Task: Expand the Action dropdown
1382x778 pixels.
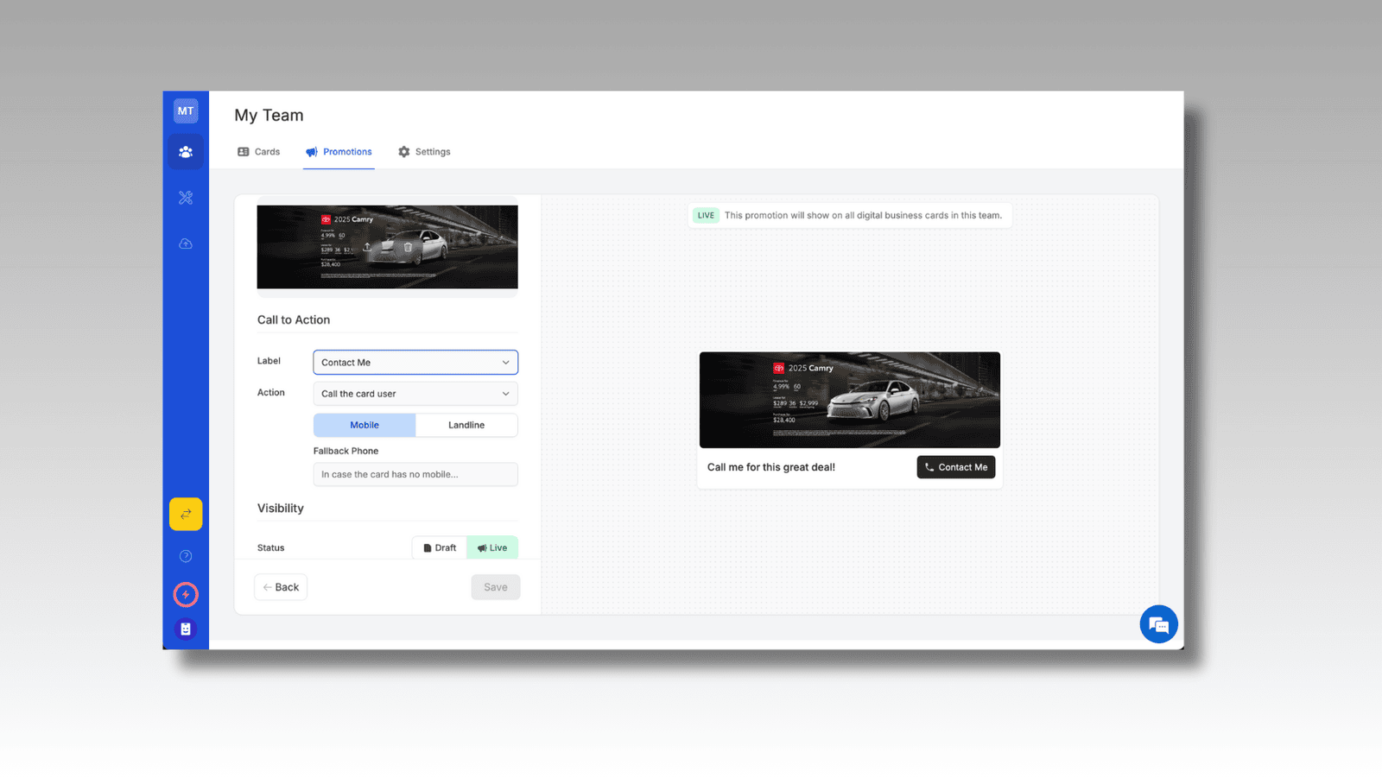Action: pos(415,394)
